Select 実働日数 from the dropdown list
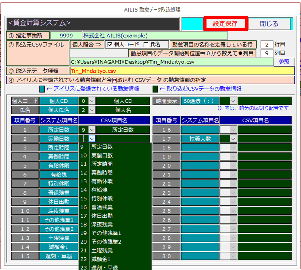301x270 pixels. [x=102, y=155]
